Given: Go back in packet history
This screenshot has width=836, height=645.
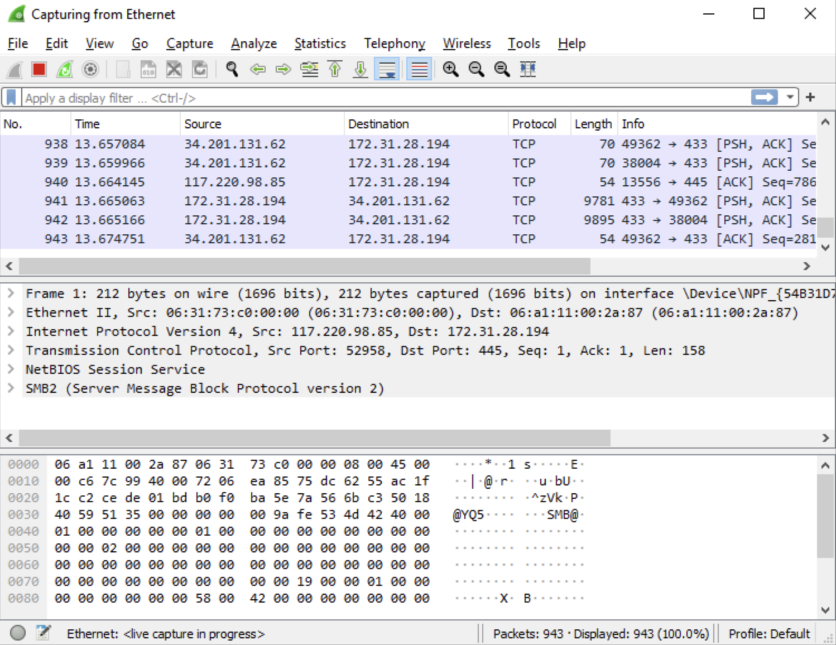Looking at the screenshot, I should (258, 69).
